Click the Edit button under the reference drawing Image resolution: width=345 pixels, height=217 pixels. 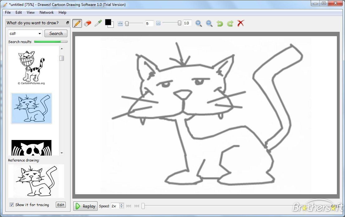click(x=60, y=205)
